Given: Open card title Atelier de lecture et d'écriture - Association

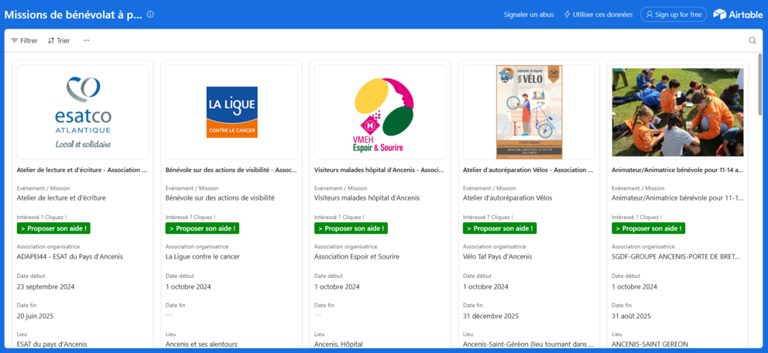Looking at the screenshot, I should click(x=82, y=171).
